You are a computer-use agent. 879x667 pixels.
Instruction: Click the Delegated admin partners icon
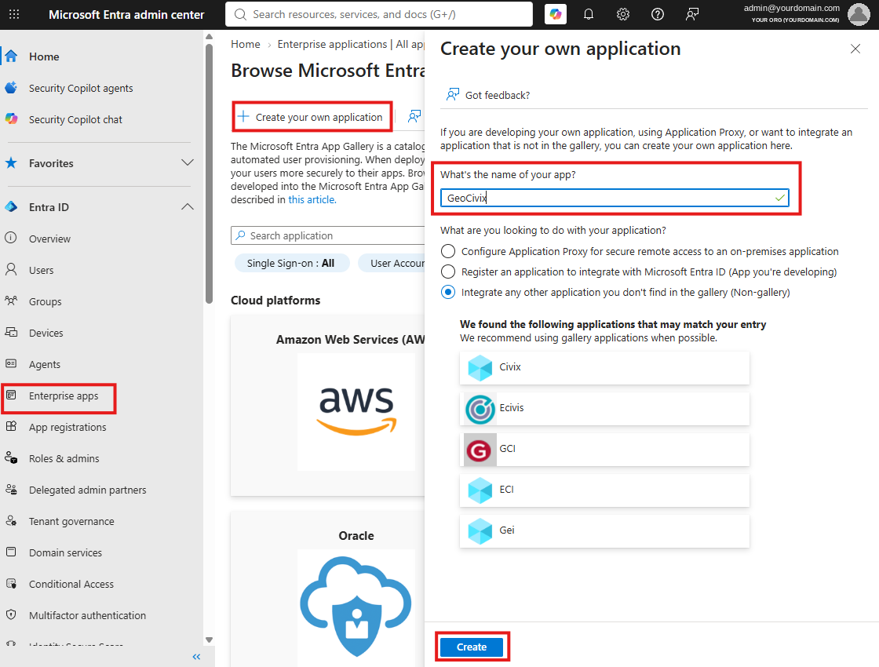(x=11, y=490)
